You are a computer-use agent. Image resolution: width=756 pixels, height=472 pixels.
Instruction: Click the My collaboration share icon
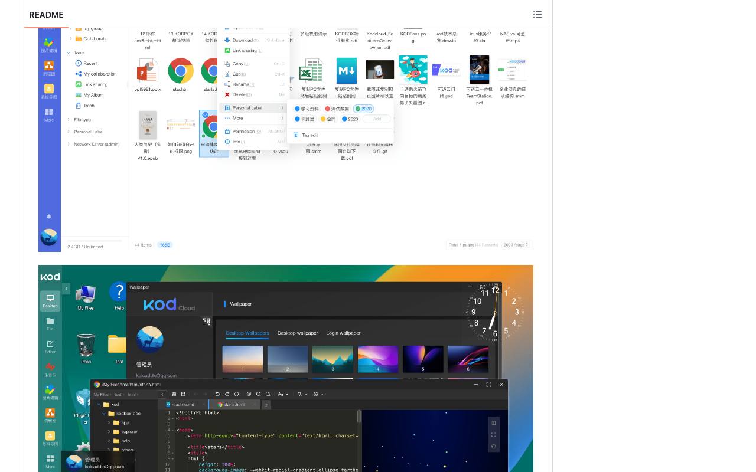[x=79, y=74]
